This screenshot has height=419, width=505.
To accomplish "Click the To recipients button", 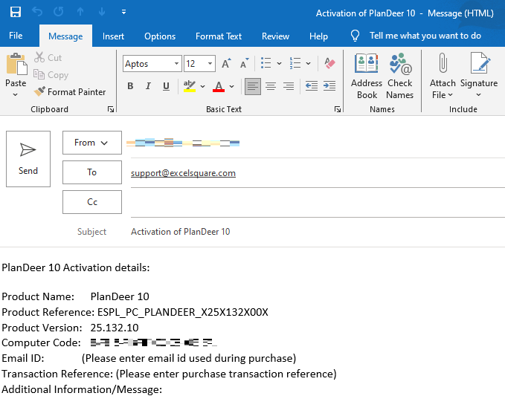I will (x=92, y=172).
